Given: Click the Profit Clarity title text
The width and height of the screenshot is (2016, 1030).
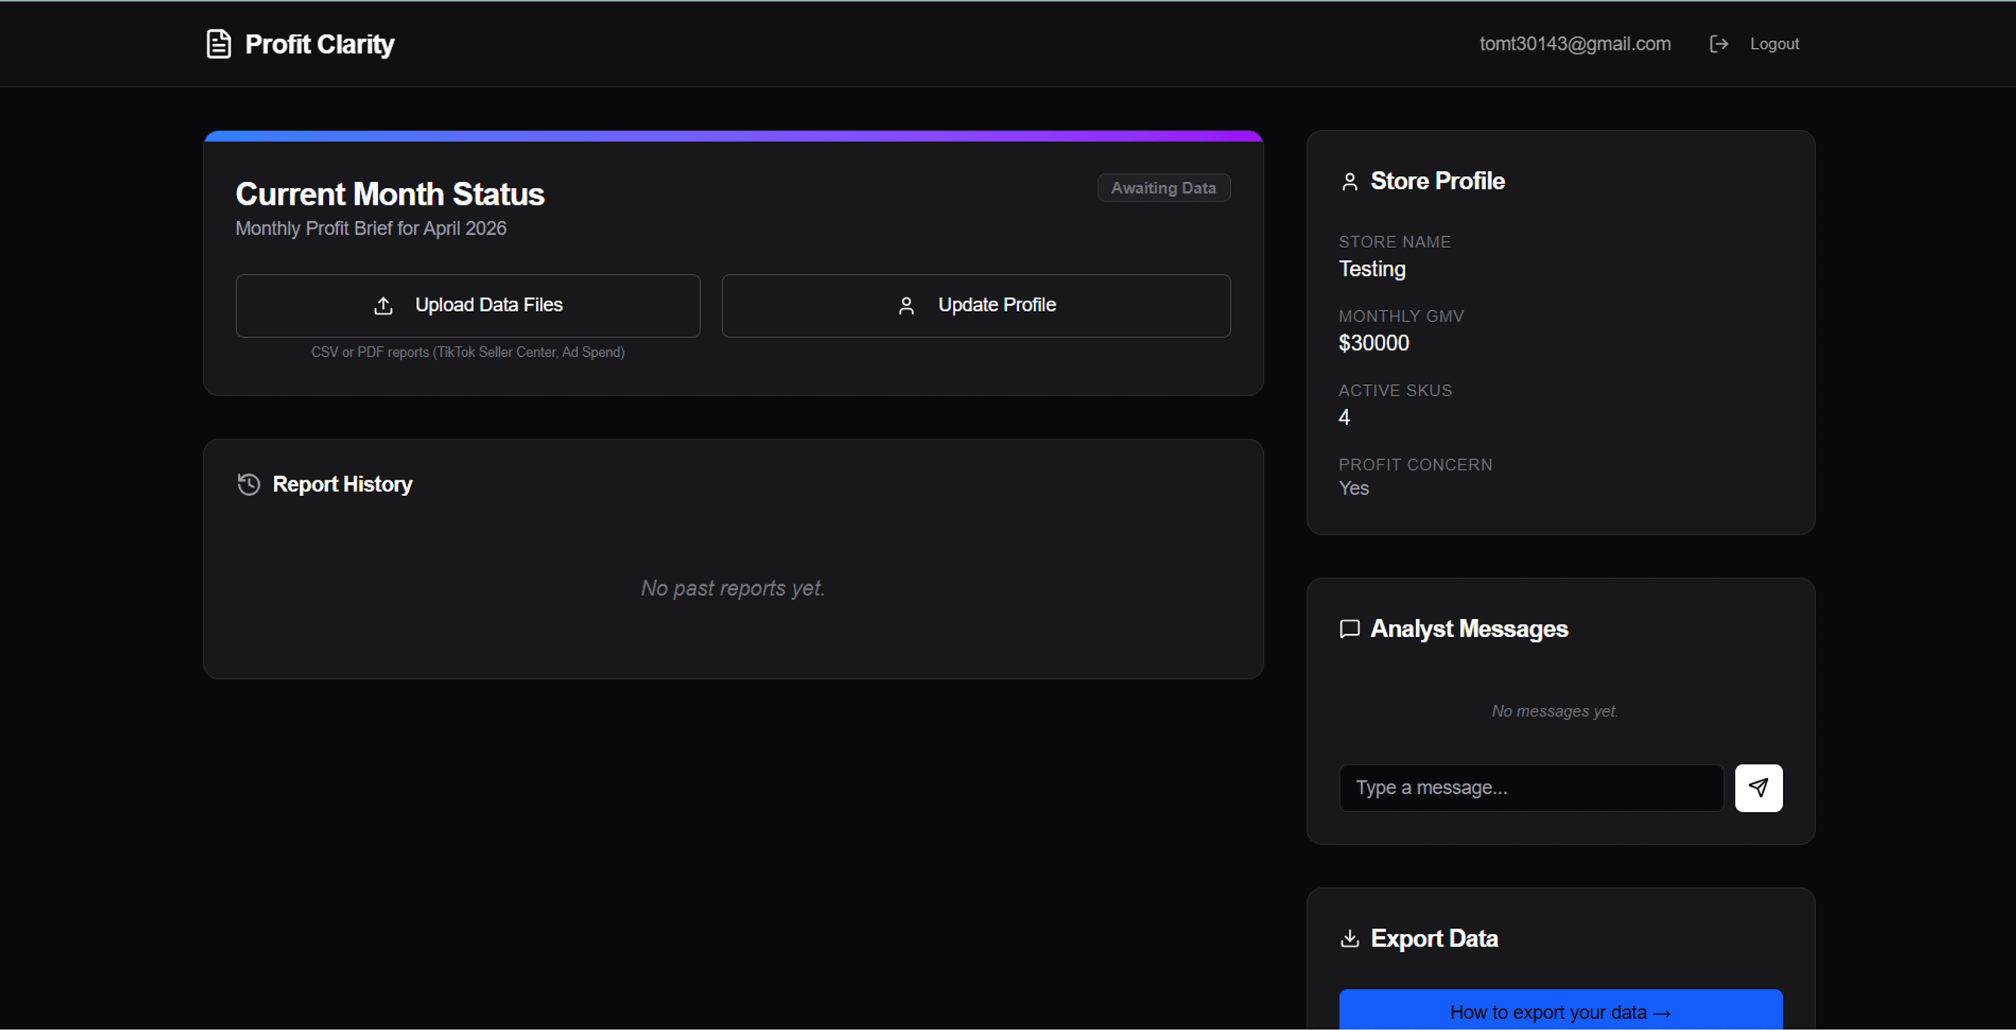Looking at the screenshot, I should (320, 44).
